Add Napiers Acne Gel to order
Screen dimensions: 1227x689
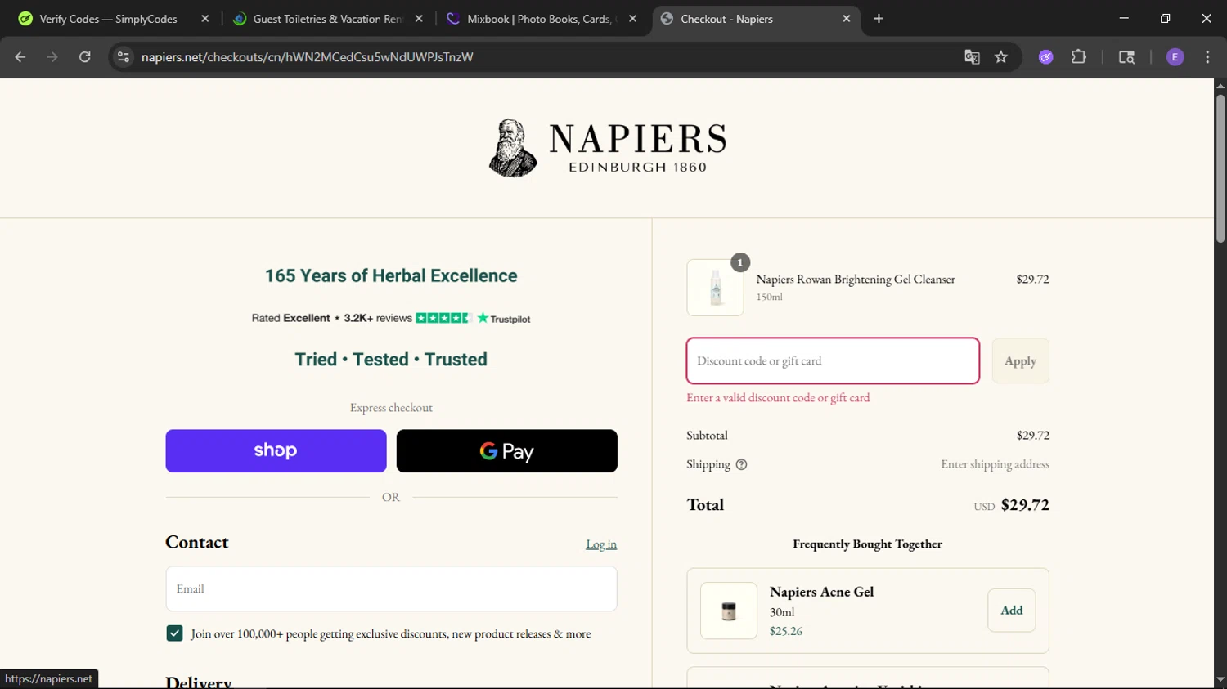pyautogui.click(x=1011, y=611)
